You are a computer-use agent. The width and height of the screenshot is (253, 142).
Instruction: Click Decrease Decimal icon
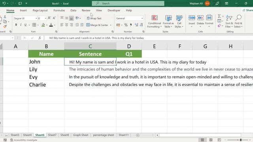[142, 25]
